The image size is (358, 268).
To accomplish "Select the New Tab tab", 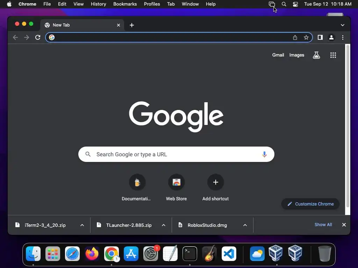I will (82, 25).
